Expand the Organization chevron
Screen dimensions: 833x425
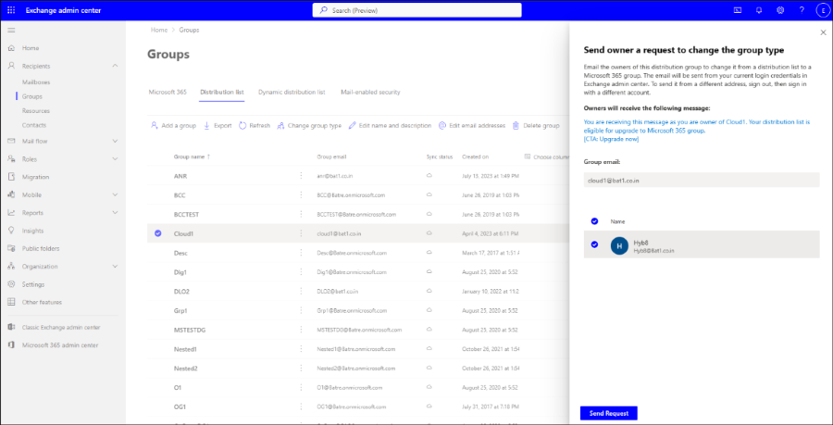116,267
